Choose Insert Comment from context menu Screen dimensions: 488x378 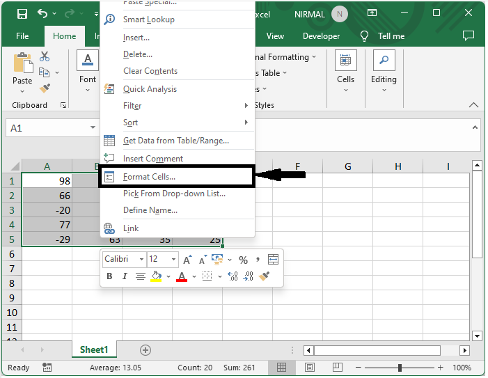coord(177,159)
